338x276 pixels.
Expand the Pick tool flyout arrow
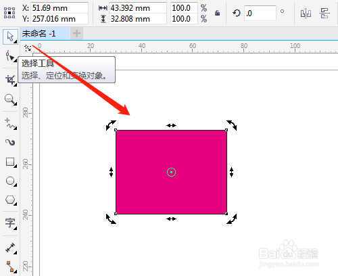coord(16,42)
